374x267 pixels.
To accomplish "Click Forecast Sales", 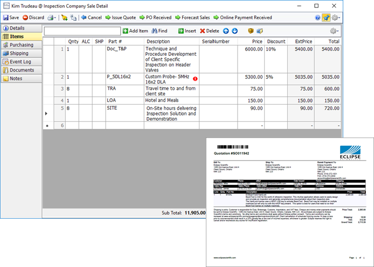I will pyautogui.click(x=192, y=18).
